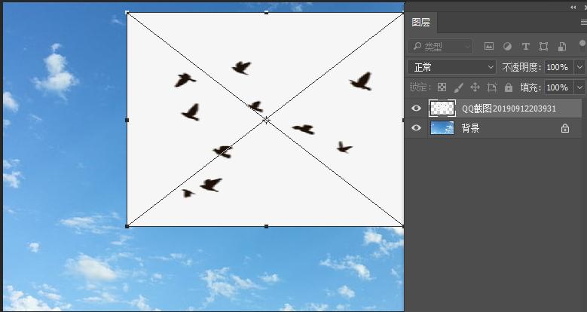Lock position move icon
This screenshot has height=312, width=587.
point(475,87)
